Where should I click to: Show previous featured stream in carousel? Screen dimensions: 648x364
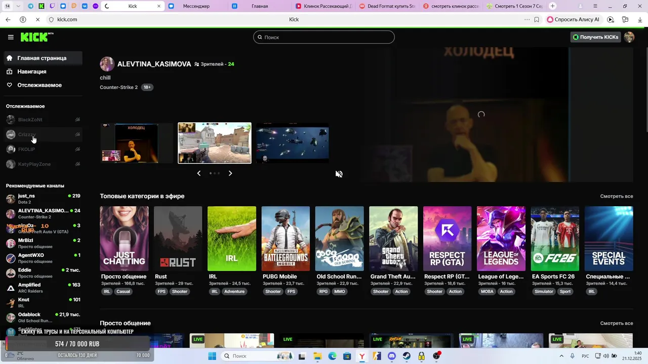(198, 173)
